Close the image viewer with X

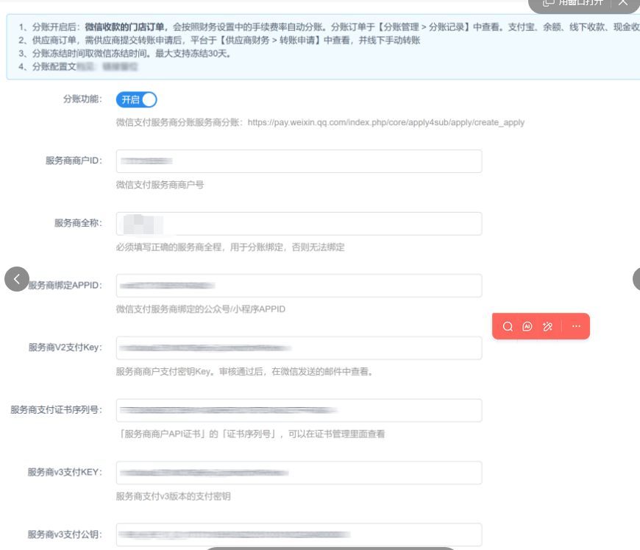tap(623, 3)
